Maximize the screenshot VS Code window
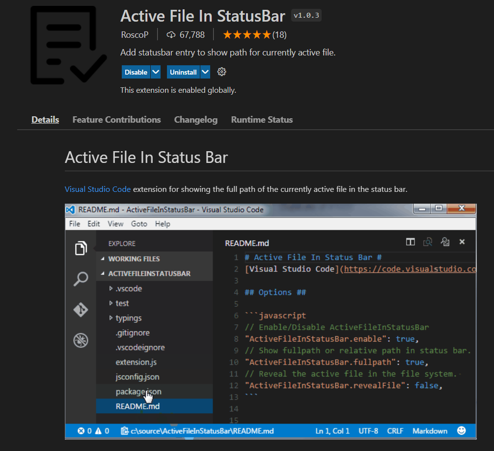Image resolution: width=494 pixels, height=451 pixels. coord(439,209)
